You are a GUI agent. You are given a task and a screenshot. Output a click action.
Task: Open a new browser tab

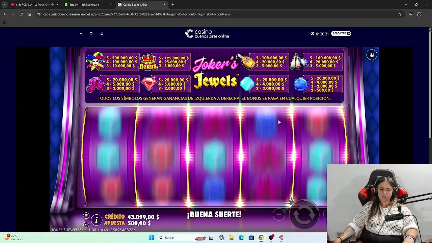click(173, 5)
